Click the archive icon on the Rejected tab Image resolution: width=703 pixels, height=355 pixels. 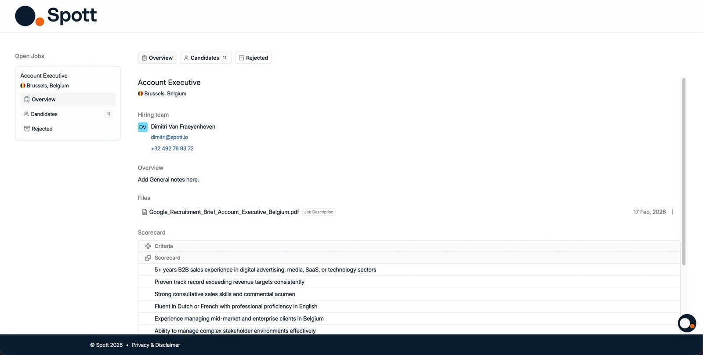(242, 58)
